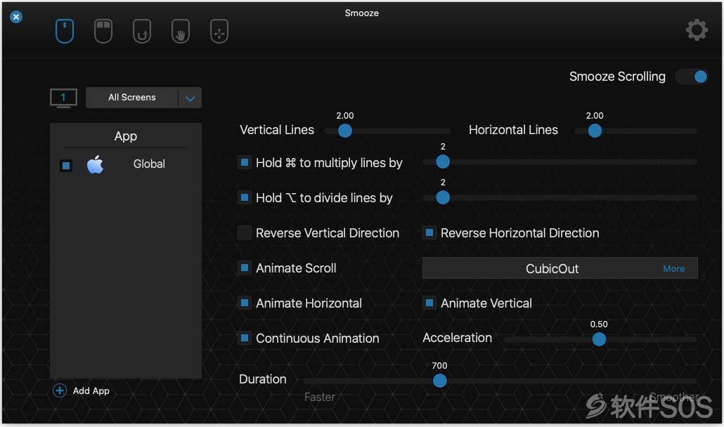
Task: Enable Reverse Vertical Direction checkbox
Action: pos(245,232)
